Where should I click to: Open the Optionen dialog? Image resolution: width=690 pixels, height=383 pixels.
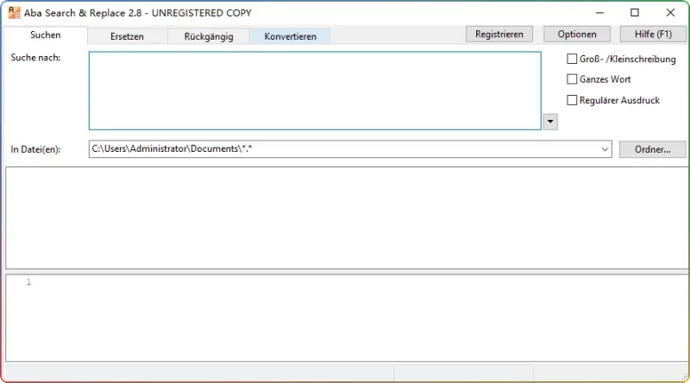pyautogui.click(x=577, y=34)
